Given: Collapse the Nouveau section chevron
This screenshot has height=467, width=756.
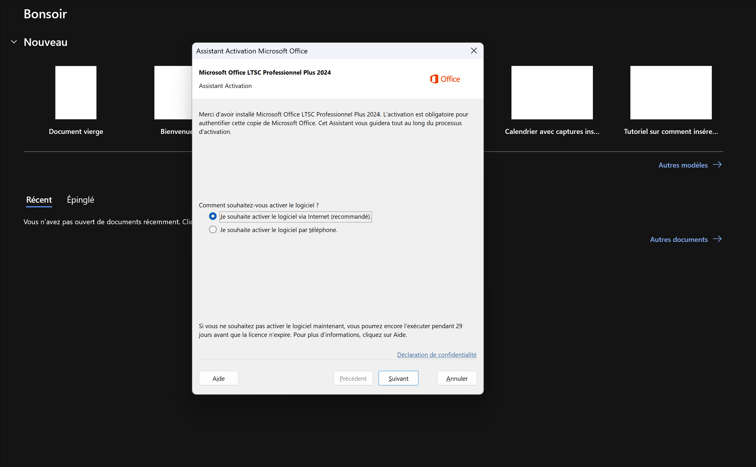Looking at the screenshot, I should (14, 42).
